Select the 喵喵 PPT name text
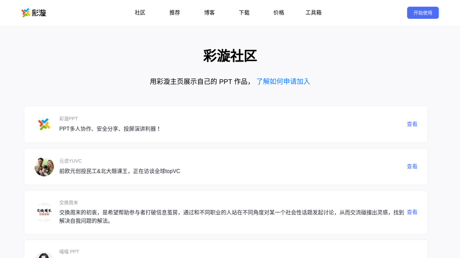Image resolution: width=460 pixels, height=258 pixels. coord(69,252)
